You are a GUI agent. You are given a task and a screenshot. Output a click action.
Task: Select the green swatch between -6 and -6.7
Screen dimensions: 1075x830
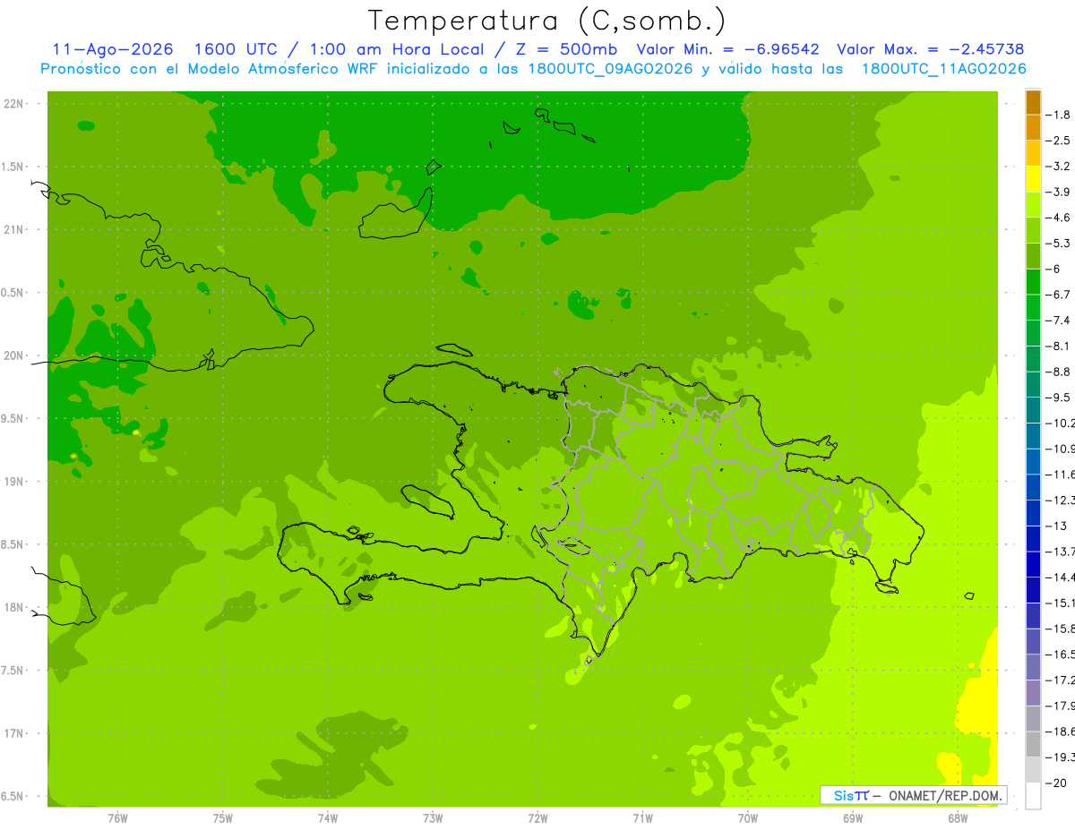pos(1033,282)
